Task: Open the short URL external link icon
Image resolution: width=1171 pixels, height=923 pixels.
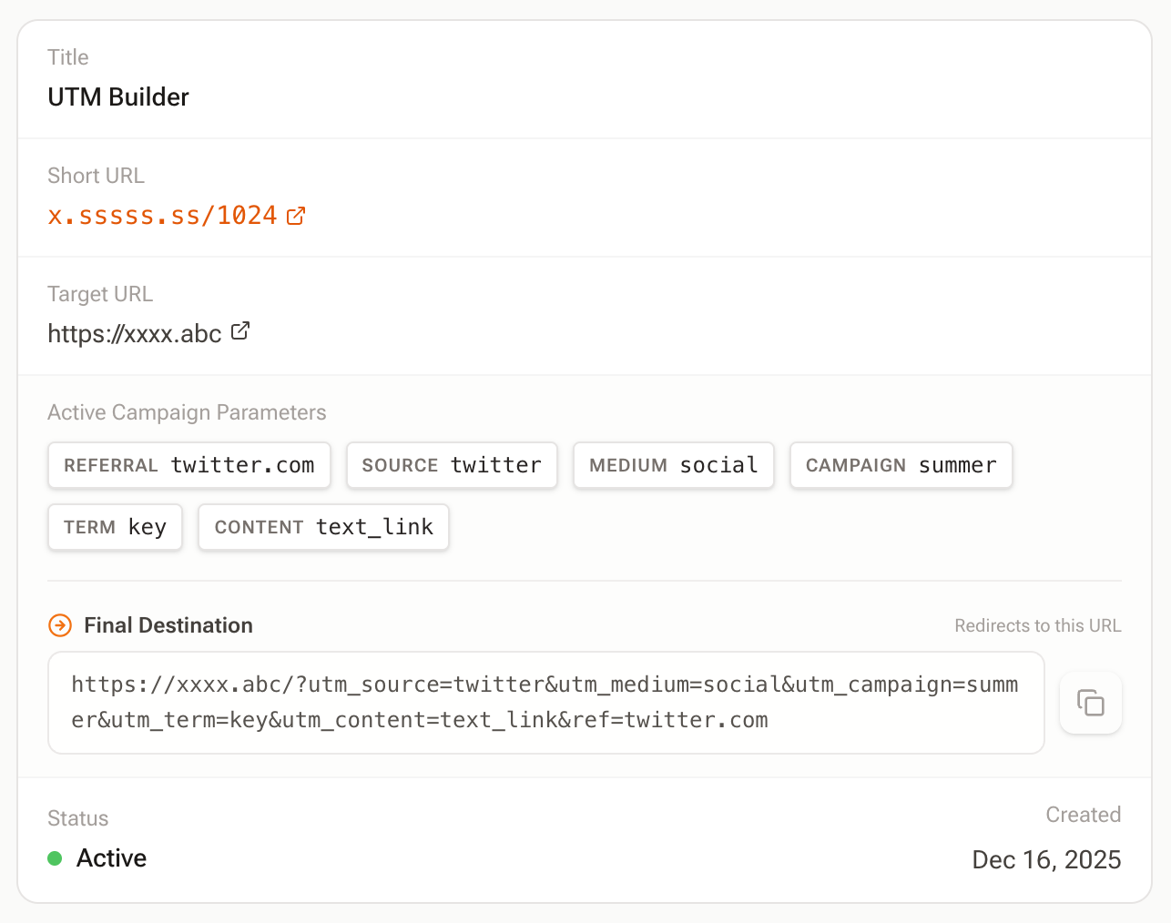Action: 296,216
